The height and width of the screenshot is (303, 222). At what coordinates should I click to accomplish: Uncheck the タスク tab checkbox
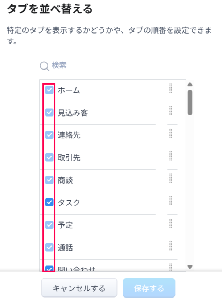click(49, 202)
